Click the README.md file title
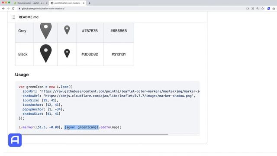The image size is (277, 156). click(29, 17)
